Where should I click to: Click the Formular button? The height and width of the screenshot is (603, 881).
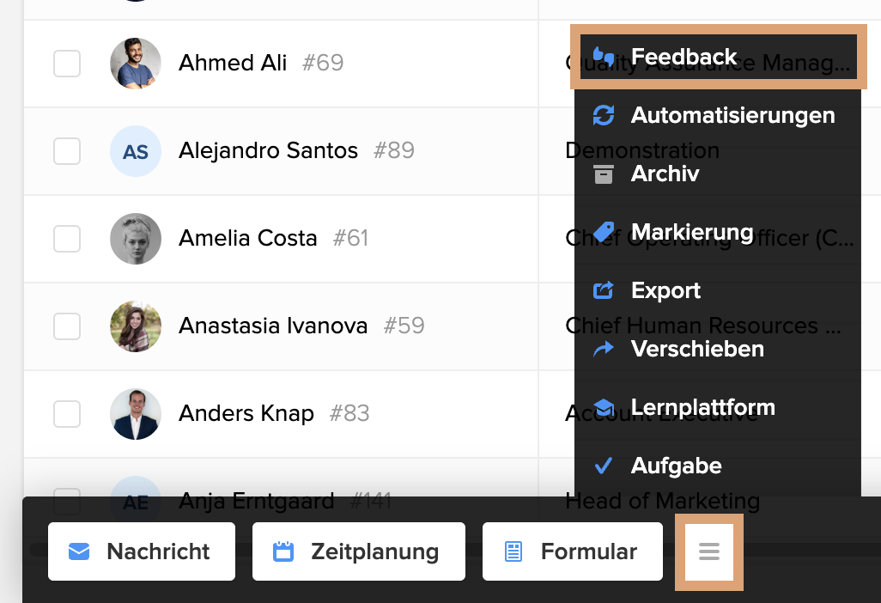point(572,551)
